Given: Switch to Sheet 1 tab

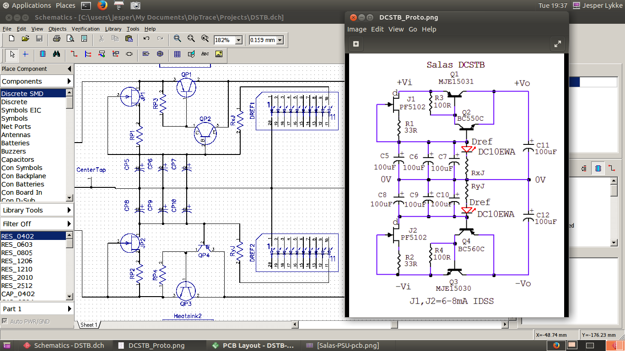Looking at the screenshot, I should tap(89, 325).
